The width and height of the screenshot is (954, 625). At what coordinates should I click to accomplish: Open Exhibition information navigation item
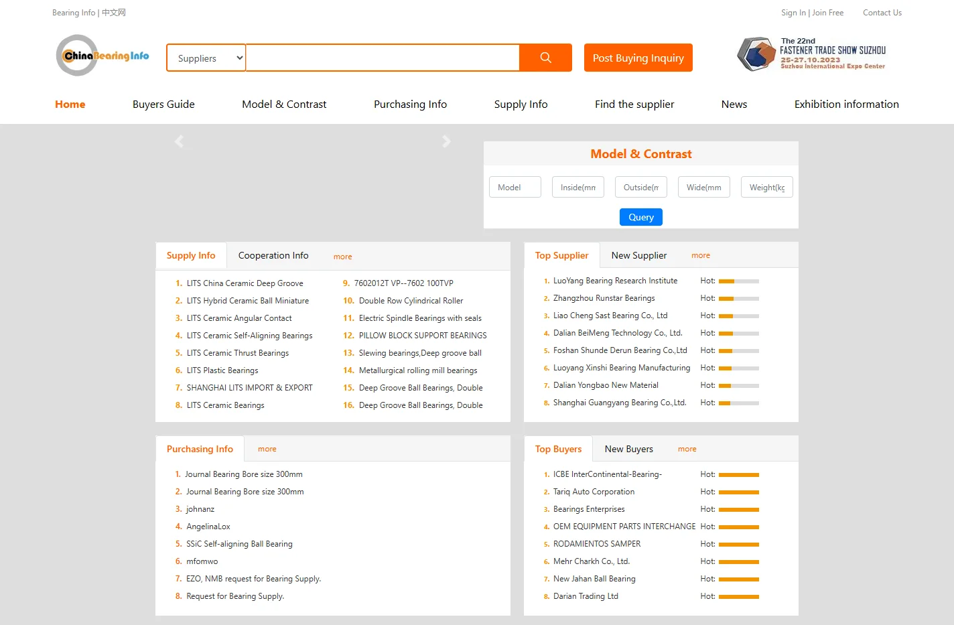(x=847, y=104)
